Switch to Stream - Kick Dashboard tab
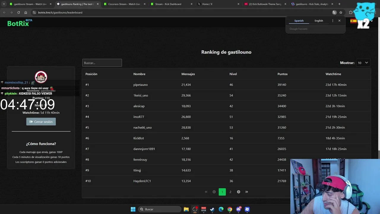 click(x=171, y=4)
